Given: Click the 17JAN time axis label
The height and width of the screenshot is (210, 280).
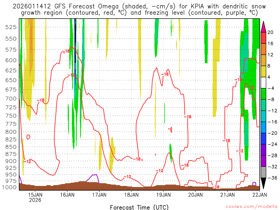Looking at the screenshot, I should tap(99, 194).
